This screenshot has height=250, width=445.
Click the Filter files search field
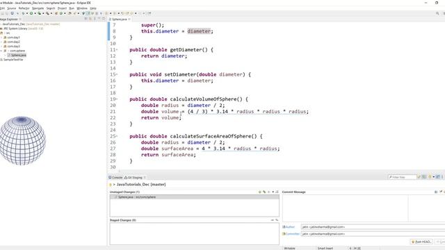point(402,177)
